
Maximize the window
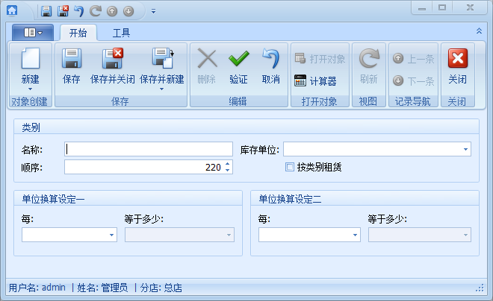[x=442, y=8]
